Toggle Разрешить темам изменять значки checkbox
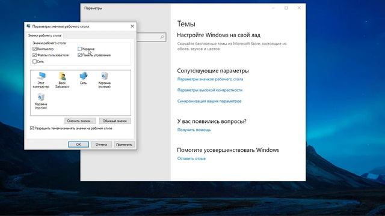385x216 pixels. [32, 128]
